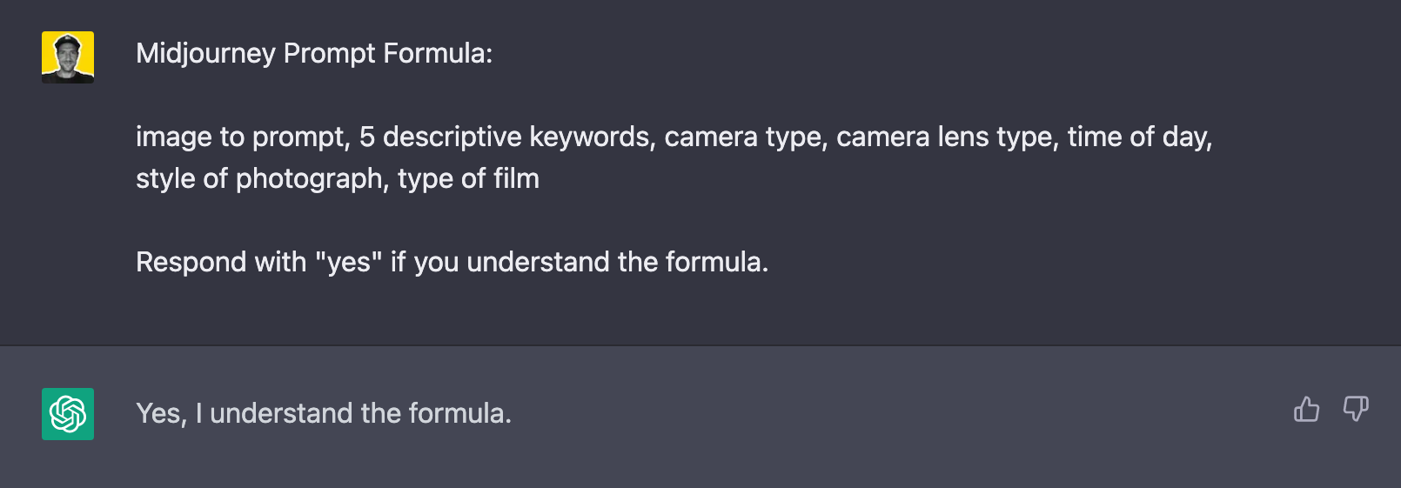Click 'understand the formula.' in the user message
The image size is (1401, 488).
click(617, 262)
